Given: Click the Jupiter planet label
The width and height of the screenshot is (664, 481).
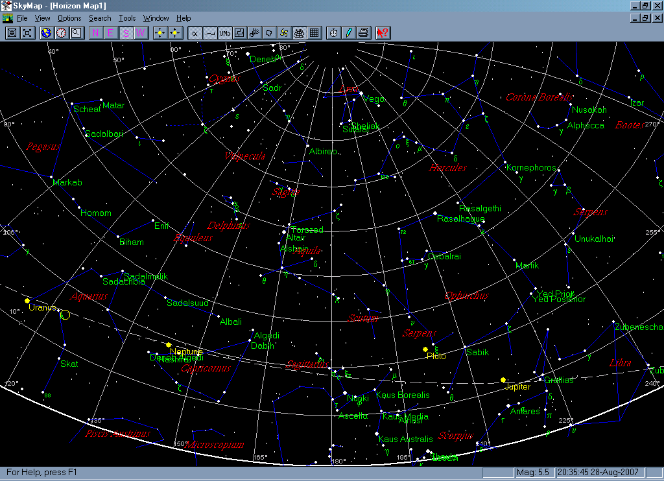Looking at the screenshot, I should 518,386.
